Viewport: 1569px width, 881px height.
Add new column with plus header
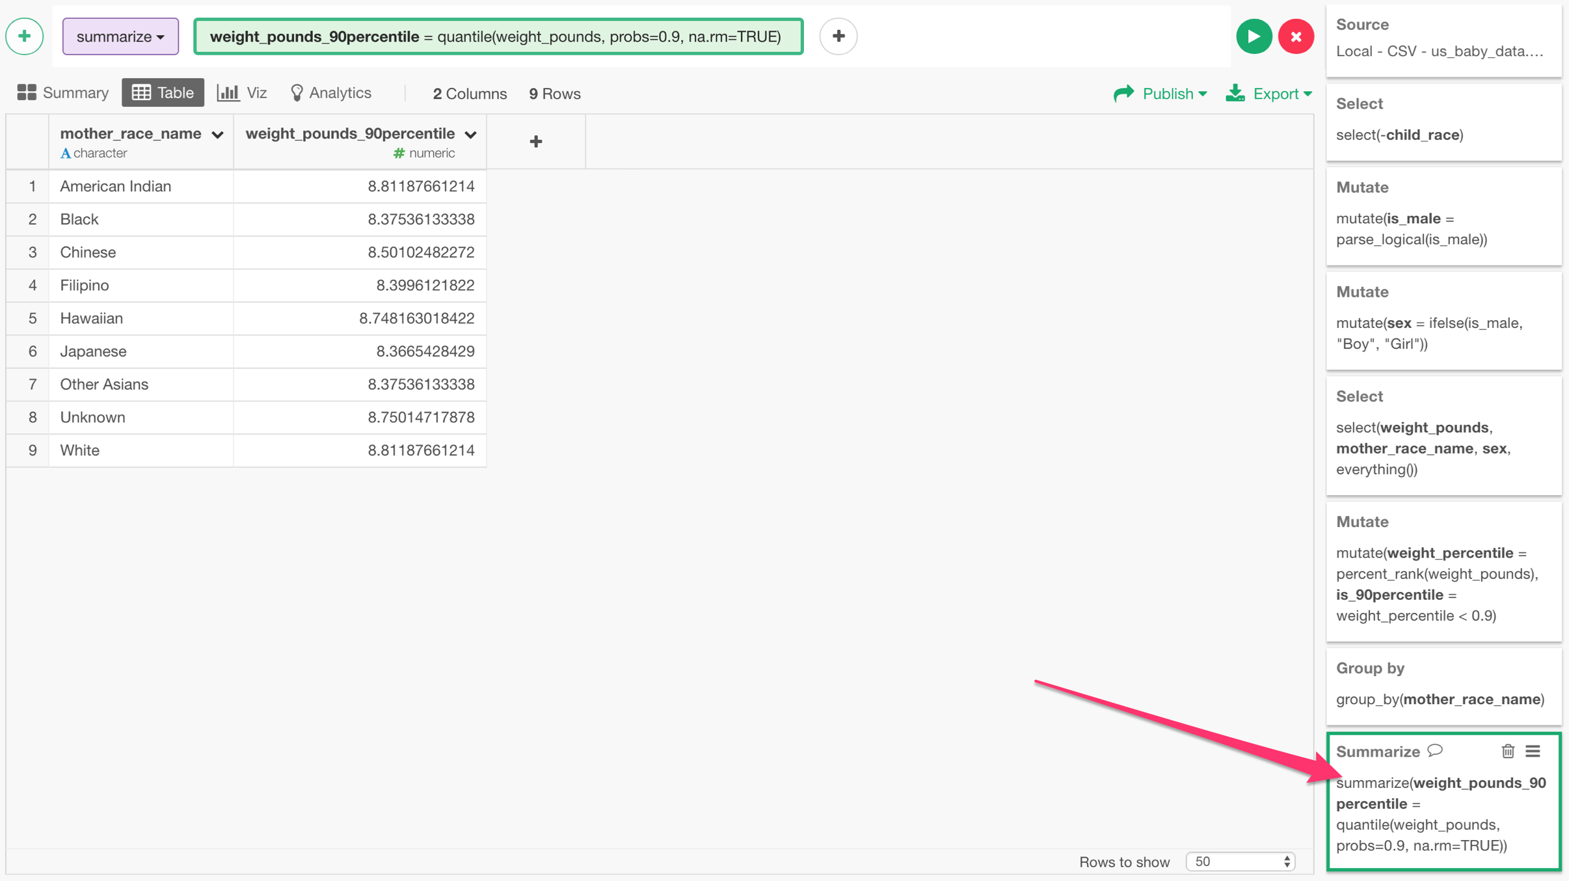[535, 142]
